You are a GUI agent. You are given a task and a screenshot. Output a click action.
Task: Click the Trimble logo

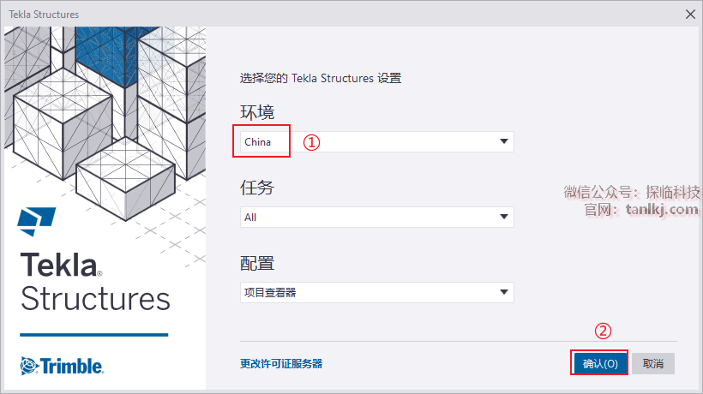point(62,366)
